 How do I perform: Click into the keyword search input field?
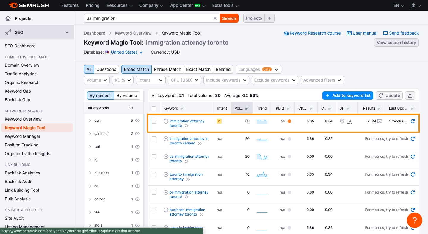tap(149, 18)
